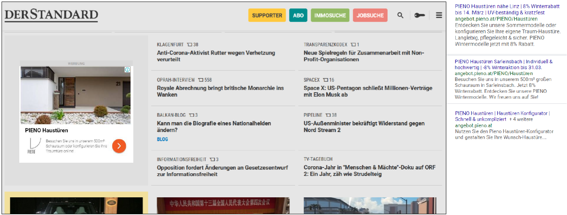Open comments icon on Transparenzkodex article
This screenshot has width=567, height=215.
pyautogui.click(x=353, y=45)
